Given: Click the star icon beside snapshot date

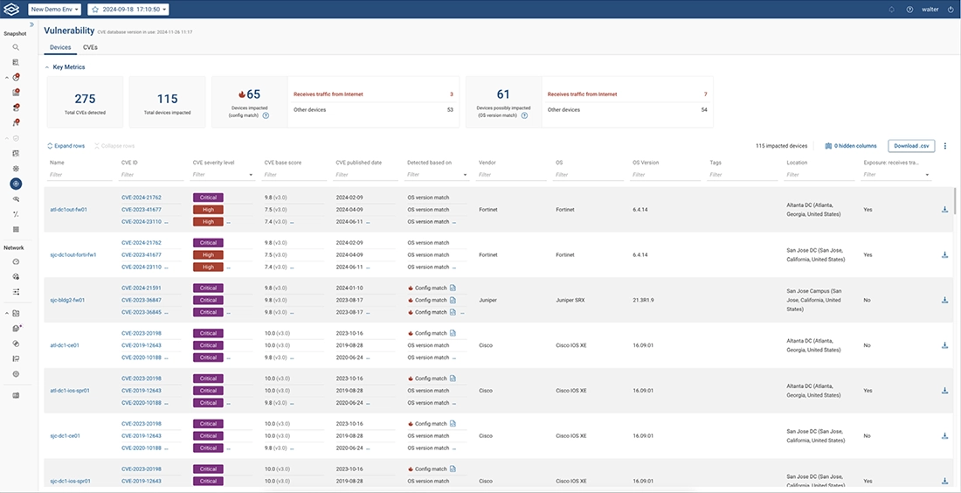Looking at the screenshot, I should 94,10.
